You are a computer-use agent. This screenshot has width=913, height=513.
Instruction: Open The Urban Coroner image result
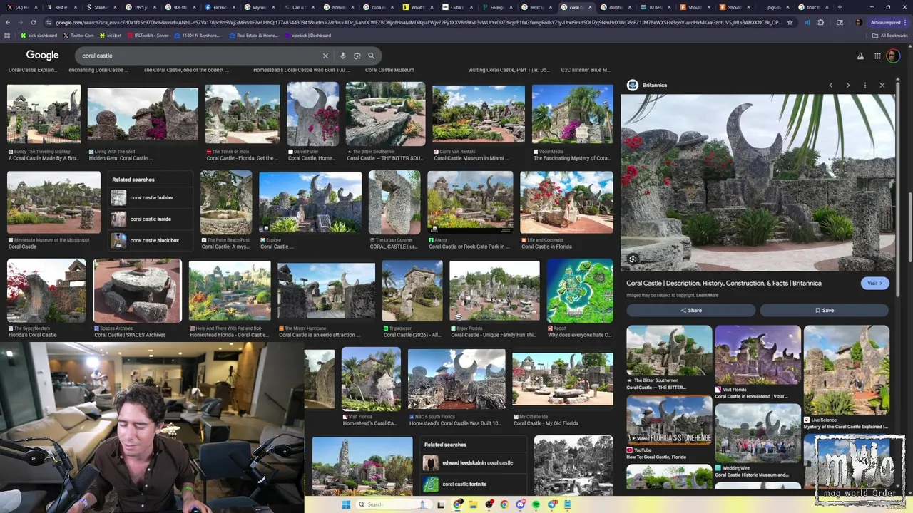(x=394, y=202)
